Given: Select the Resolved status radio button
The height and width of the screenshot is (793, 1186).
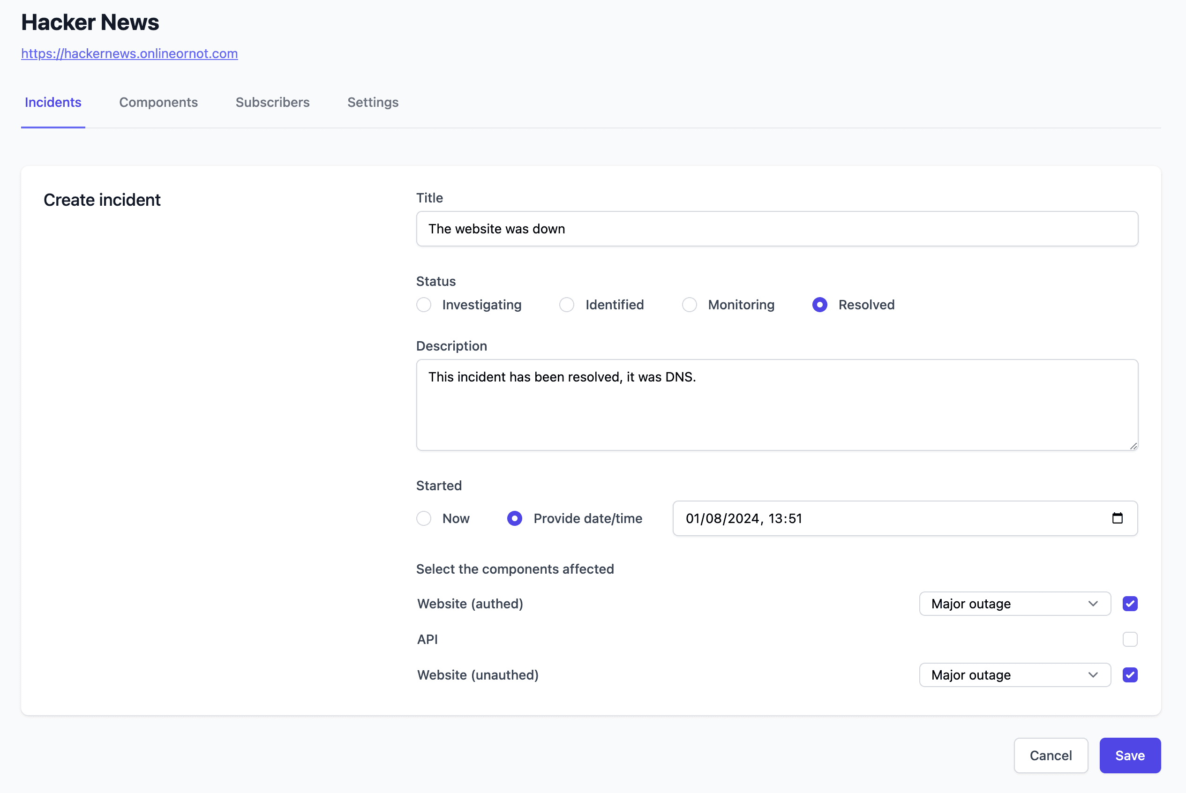Looking at the screenshot, I should click(819, 305).
